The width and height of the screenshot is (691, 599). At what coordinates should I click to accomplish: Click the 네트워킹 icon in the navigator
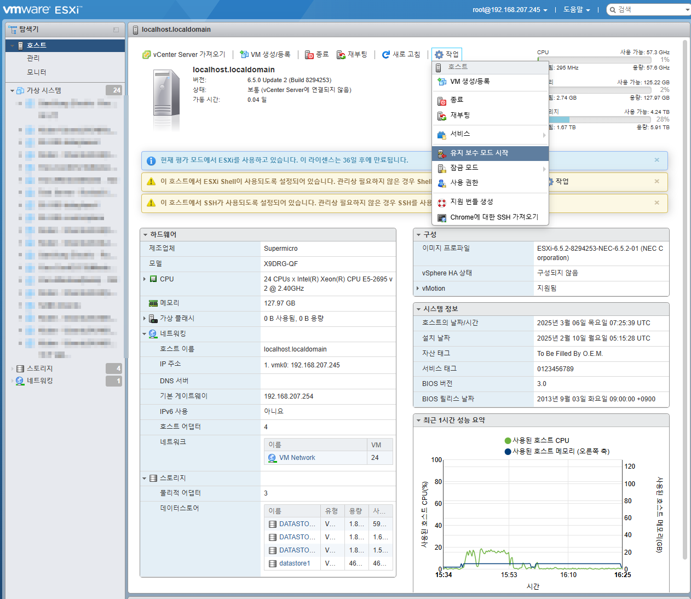[20, 381]
